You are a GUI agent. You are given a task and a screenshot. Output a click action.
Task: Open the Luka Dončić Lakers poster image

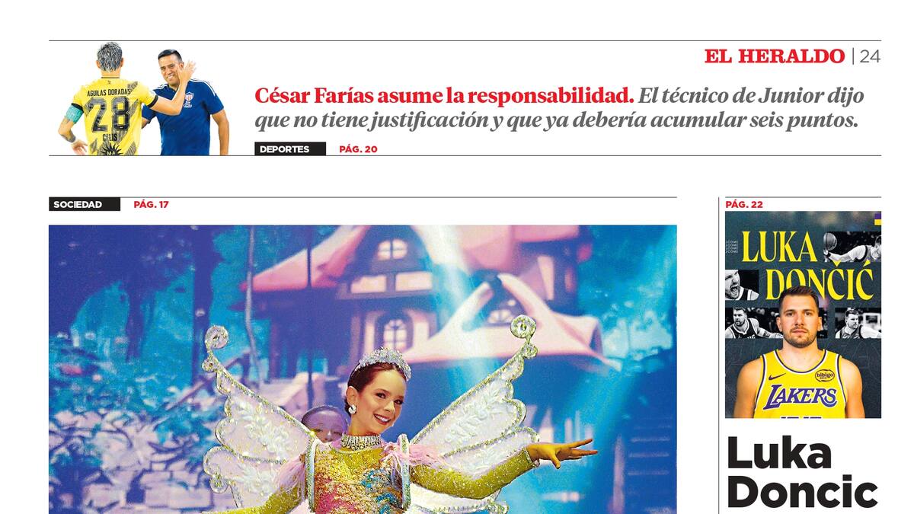[803, 314]
